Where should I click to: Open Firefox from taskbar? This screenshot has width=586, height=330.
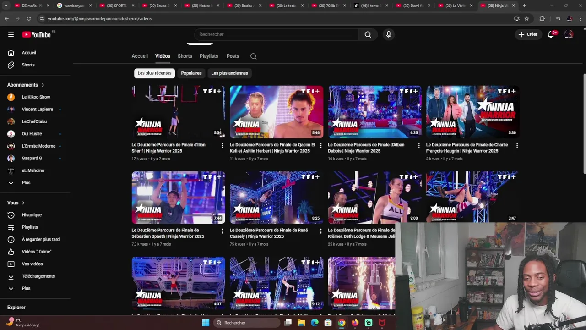pos(355,323)
